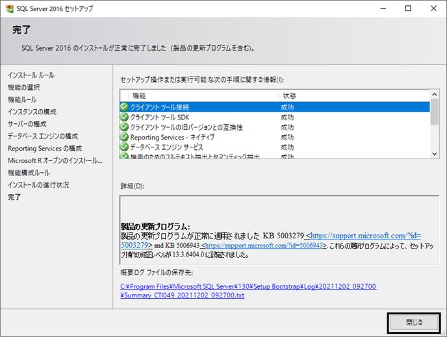Maximize the SQL Server setup window
This screenshot has height=337, width=447.
[x=408, y=8]
